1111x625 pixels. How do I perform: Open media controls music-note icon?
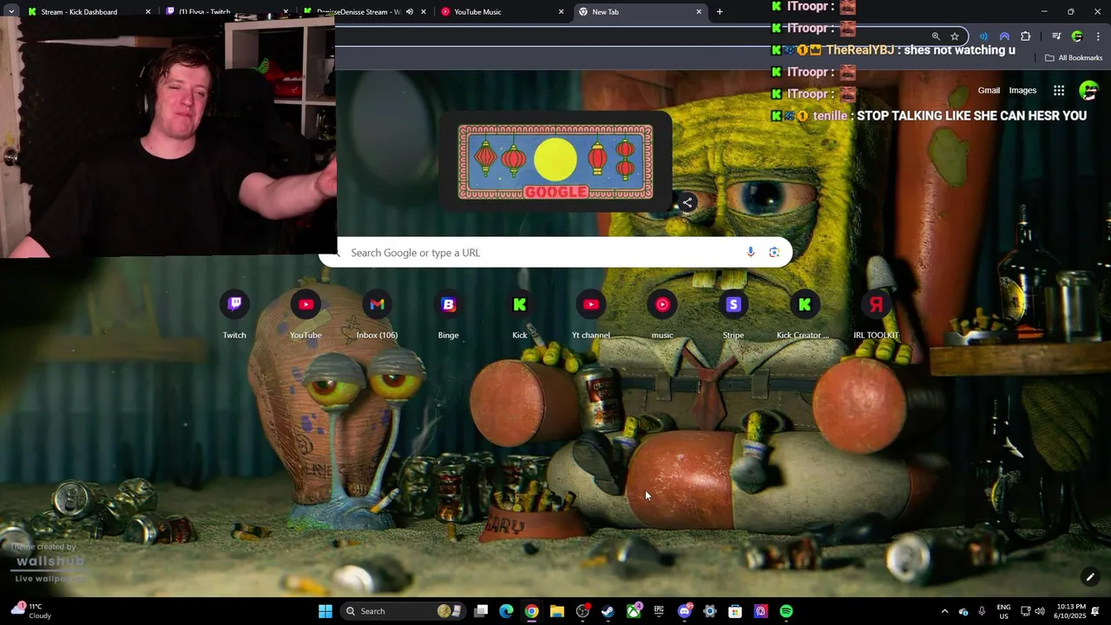click(x=1056, y=36)
